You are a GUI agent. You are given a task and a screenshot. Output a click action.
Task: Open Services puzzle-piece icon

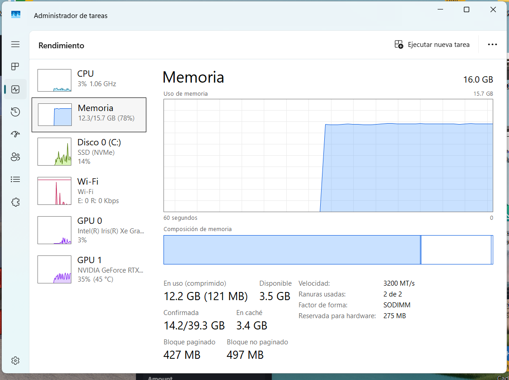click(x=15, y=202)
